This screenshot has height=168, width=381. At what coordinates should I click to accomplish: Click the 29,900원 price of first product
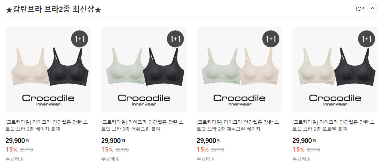point(17,141)
